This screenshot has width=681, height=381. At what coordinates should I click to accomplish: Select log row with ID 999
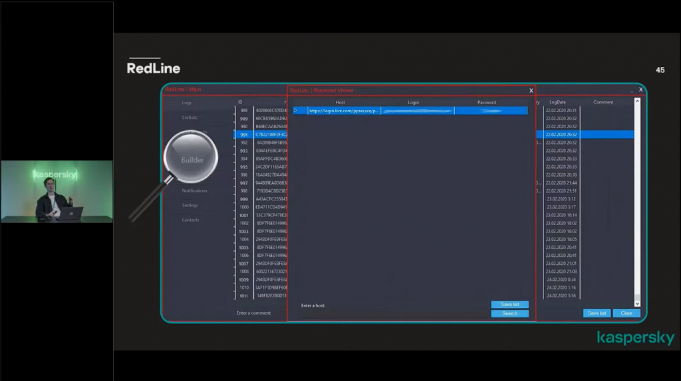tap(243, 199)
